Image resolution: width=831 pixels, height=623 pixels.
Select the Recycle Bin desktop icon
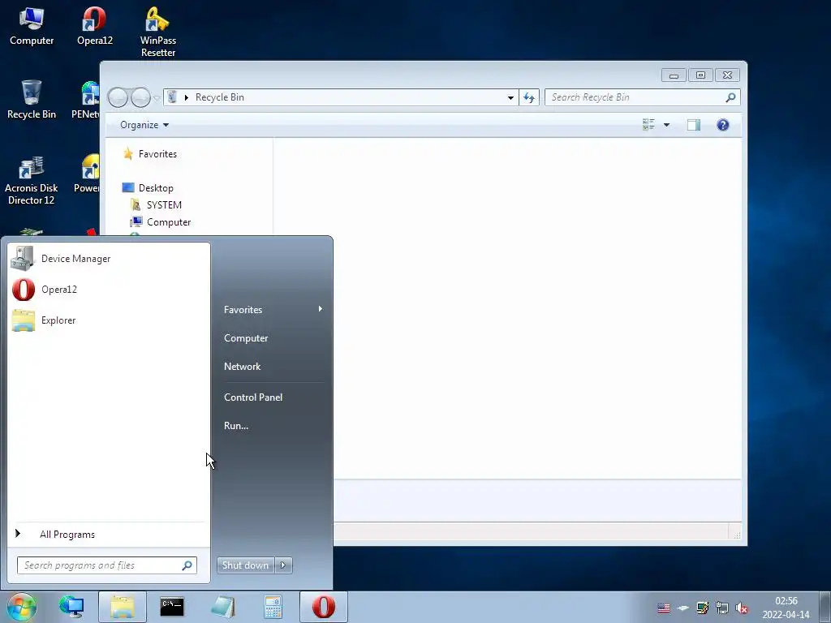tap(32, 100)
